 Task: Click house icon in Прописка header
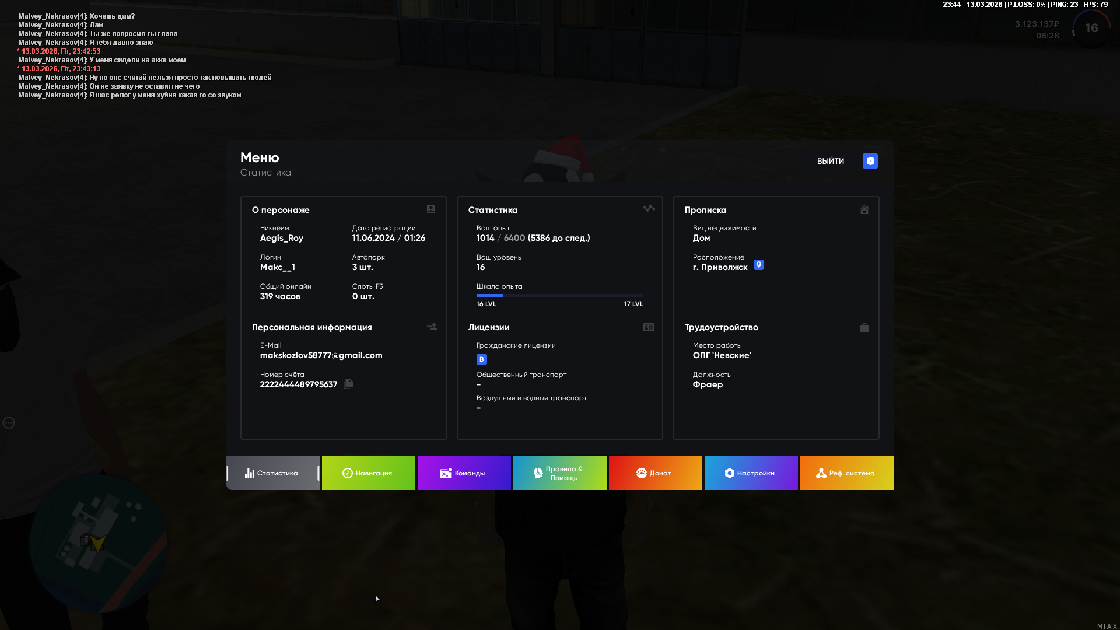pyautogui.click(x=864, y=210)
